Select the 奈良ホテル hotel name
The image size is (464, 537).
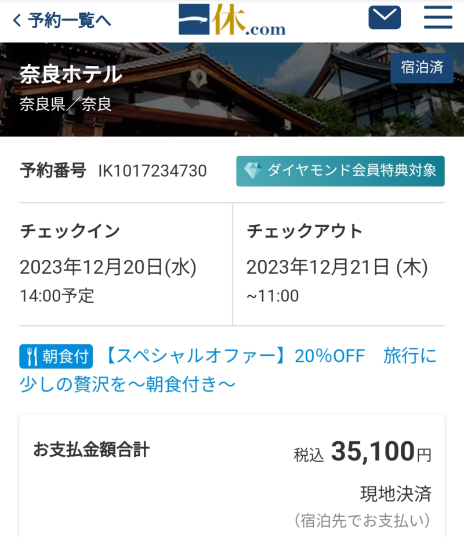pos(71,75)
